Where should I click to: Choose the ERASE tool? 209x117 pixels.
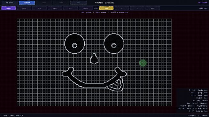tap(24, 8)
